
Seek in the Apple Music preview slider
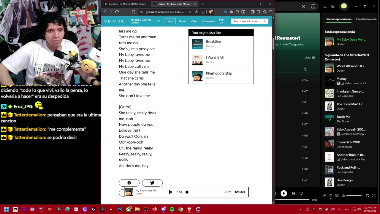click(x=205, y=192)
